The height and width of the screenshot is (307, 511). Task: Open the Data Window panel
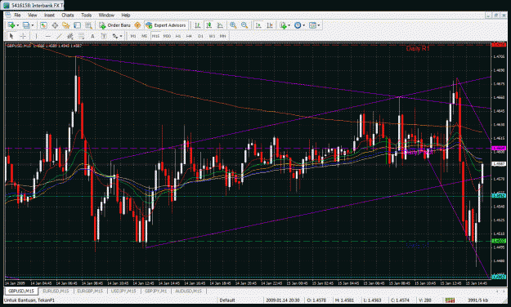pos(55,25)
